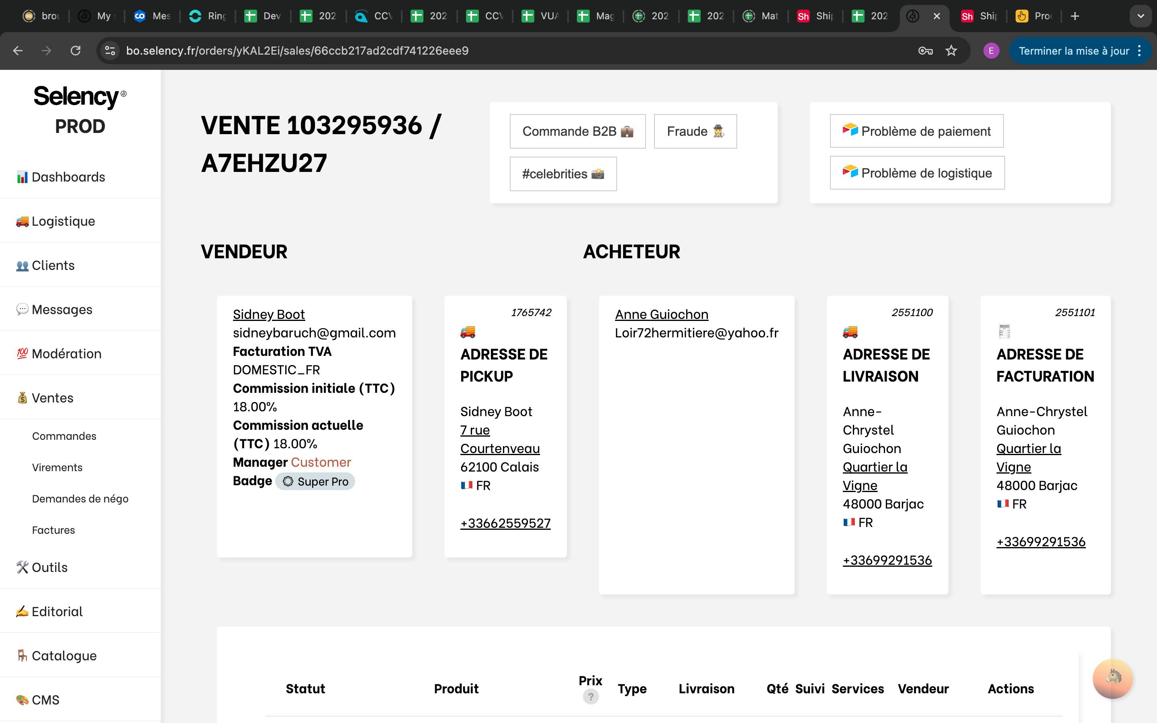
Task: Click the browser back arrow
Action: click(18, 51)
